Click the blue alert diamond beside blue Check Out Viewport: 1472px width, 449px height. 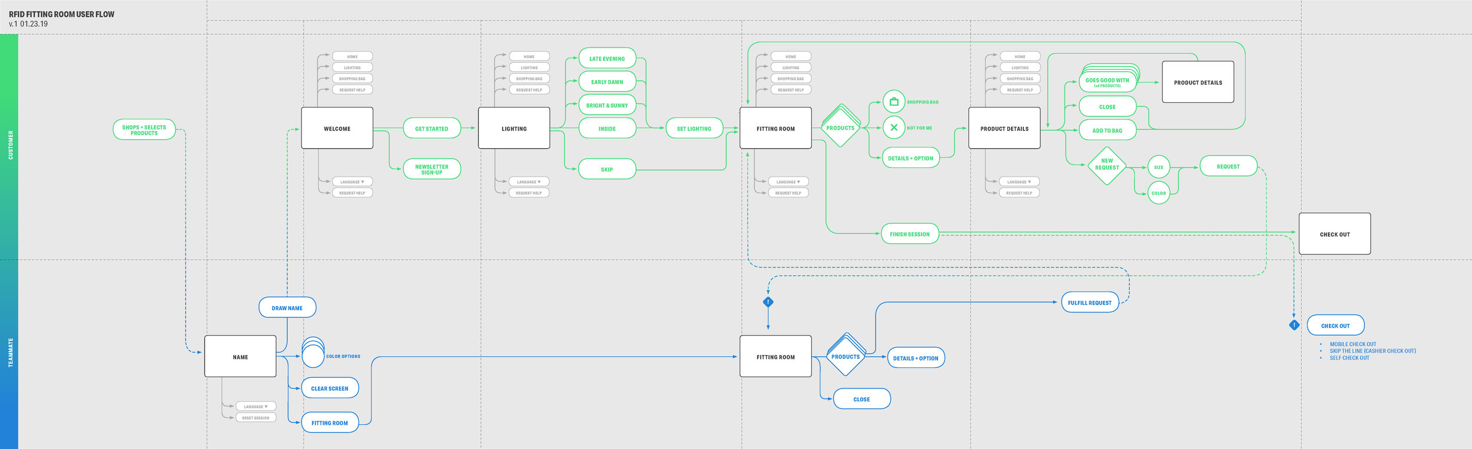(x=1294, y=324)
